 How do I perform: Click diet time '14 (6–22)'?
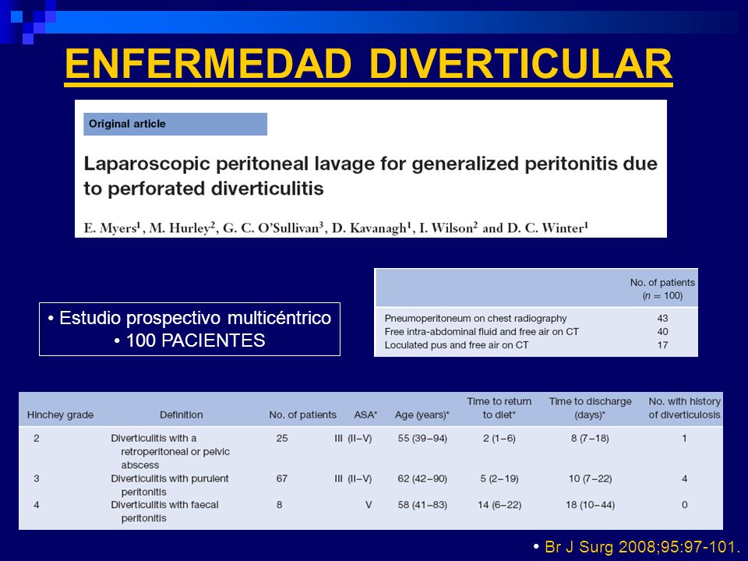499,505
